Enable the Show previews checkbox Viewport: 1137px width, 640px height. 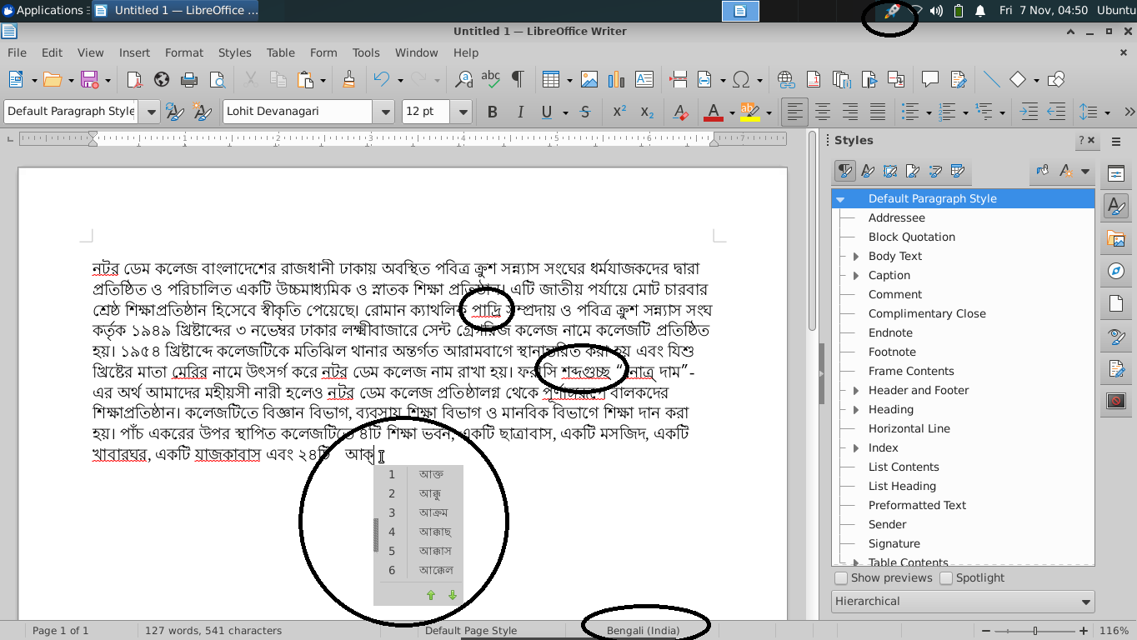click(841, 577)
